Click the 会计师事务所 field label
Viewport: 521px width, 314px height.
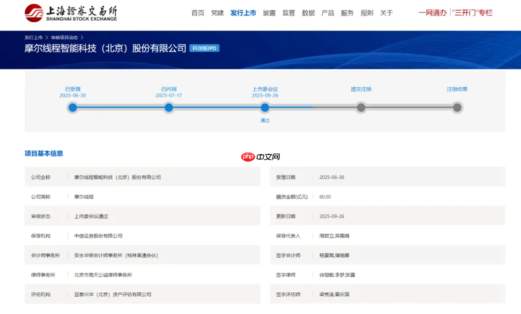[45, 256]
